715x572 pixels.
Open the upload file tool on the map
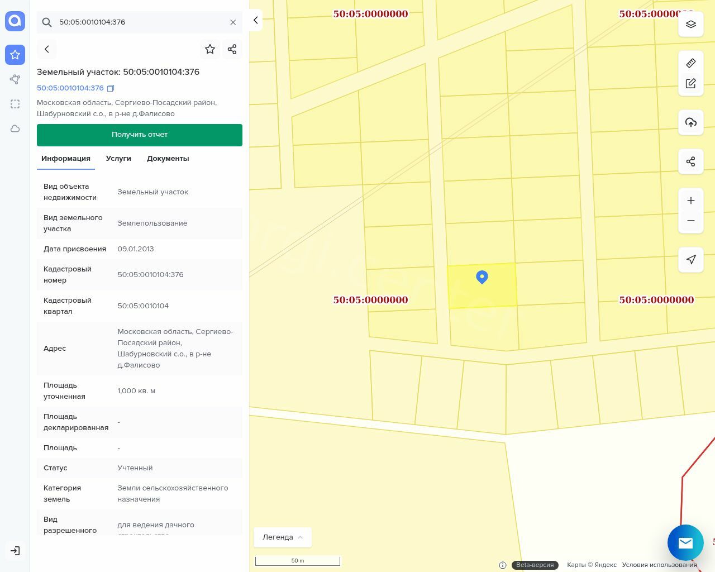pos(690,122)
